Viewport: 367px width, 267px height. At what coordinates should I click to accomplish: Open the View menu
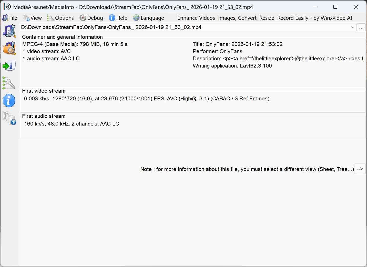coord(33,18)
